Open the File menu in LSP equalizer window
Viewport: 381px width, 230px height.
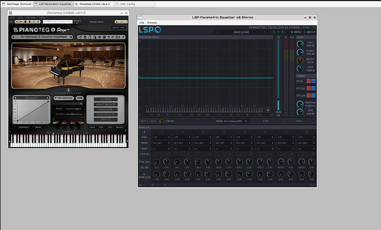(x=142, y=23)
